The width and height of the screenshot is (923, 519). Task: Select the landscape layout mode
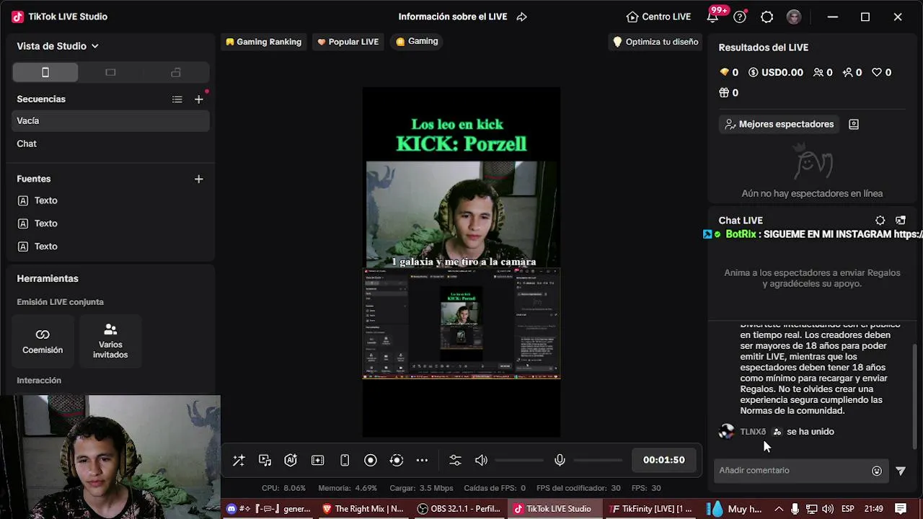click(x=110, y=72)
